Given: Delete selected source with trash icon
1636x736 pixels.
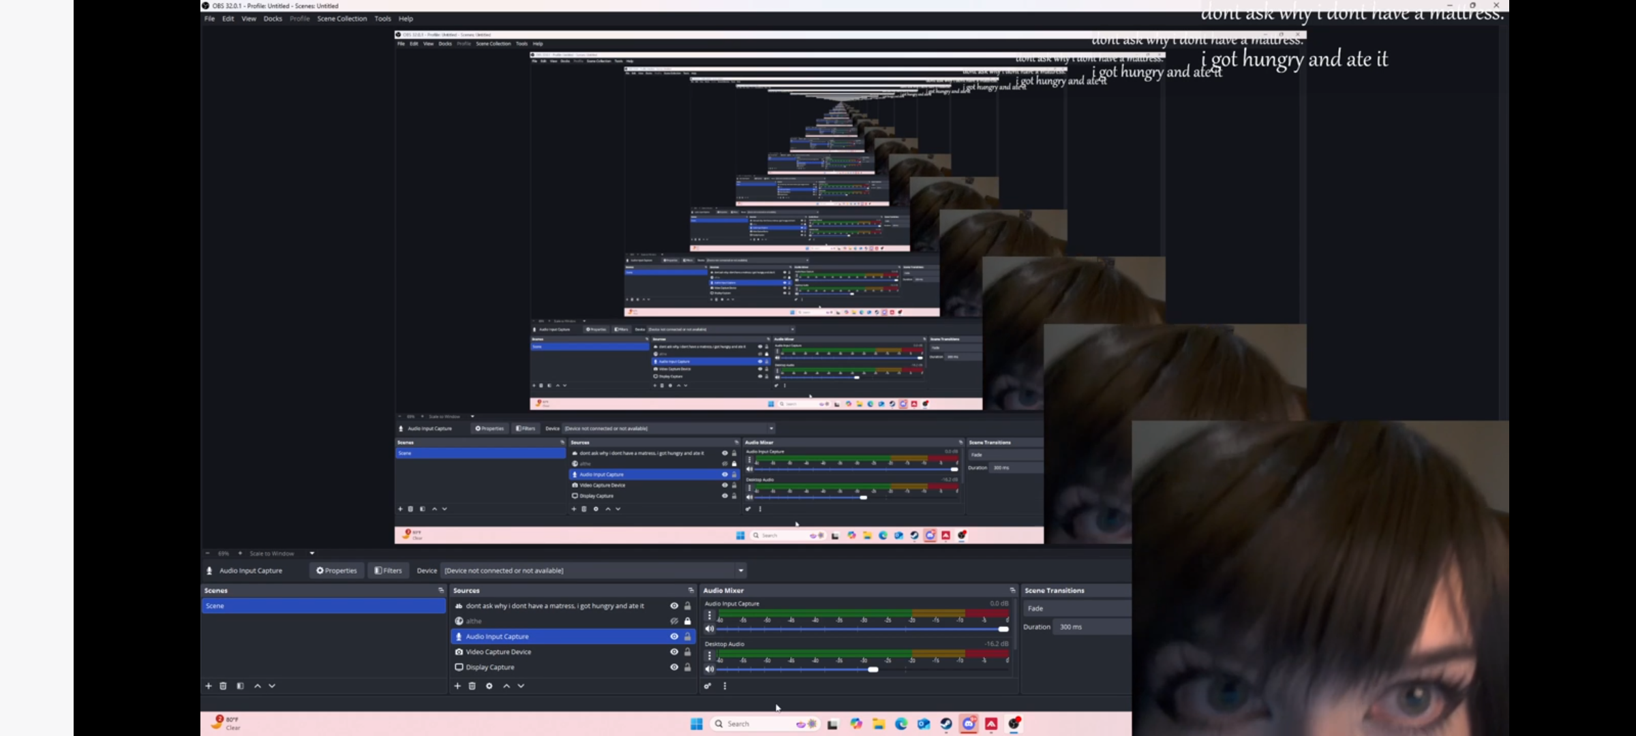Looking at the screenshot, I should point(472,686).
